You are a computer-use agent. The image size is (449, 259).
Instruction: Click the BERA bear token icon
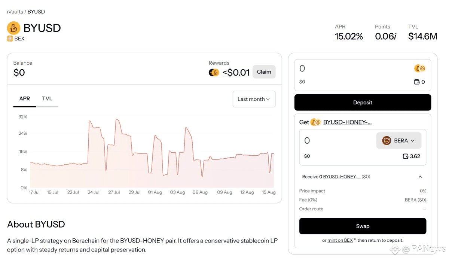[x=387, y=141]
